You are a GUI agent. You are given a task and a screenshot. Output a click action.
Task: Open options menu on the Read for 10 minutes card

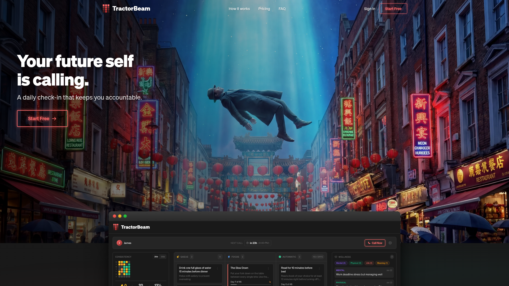point(319,268)
